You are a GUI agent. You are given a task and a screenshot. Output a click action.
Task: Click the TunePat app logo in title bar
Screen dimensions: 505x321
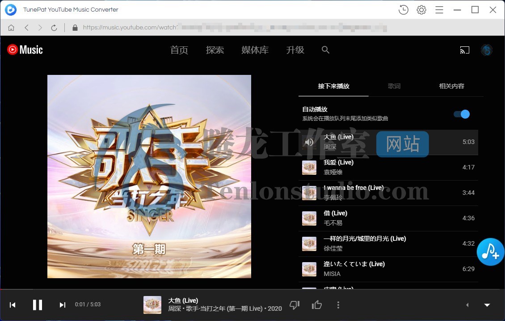[x=11, y=10]
